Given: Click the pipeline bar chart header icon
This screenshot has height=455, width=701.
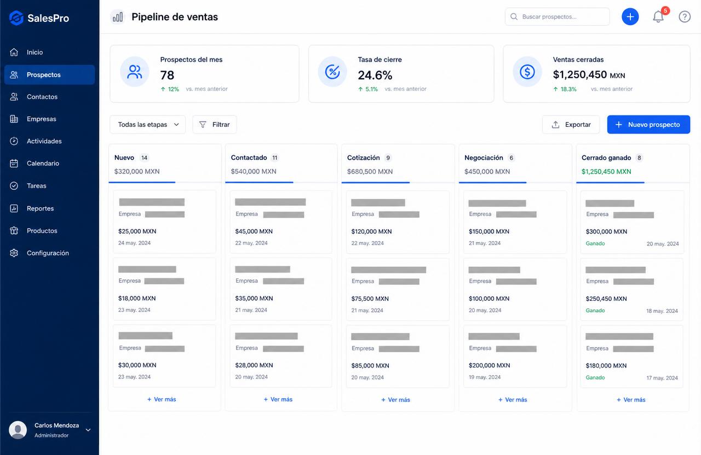Looking at the screenshot, I should click(x=118, y=17).
